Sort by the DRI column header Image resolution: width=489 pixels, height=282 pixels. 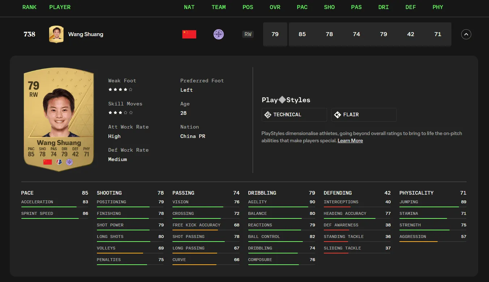point(383,7)
